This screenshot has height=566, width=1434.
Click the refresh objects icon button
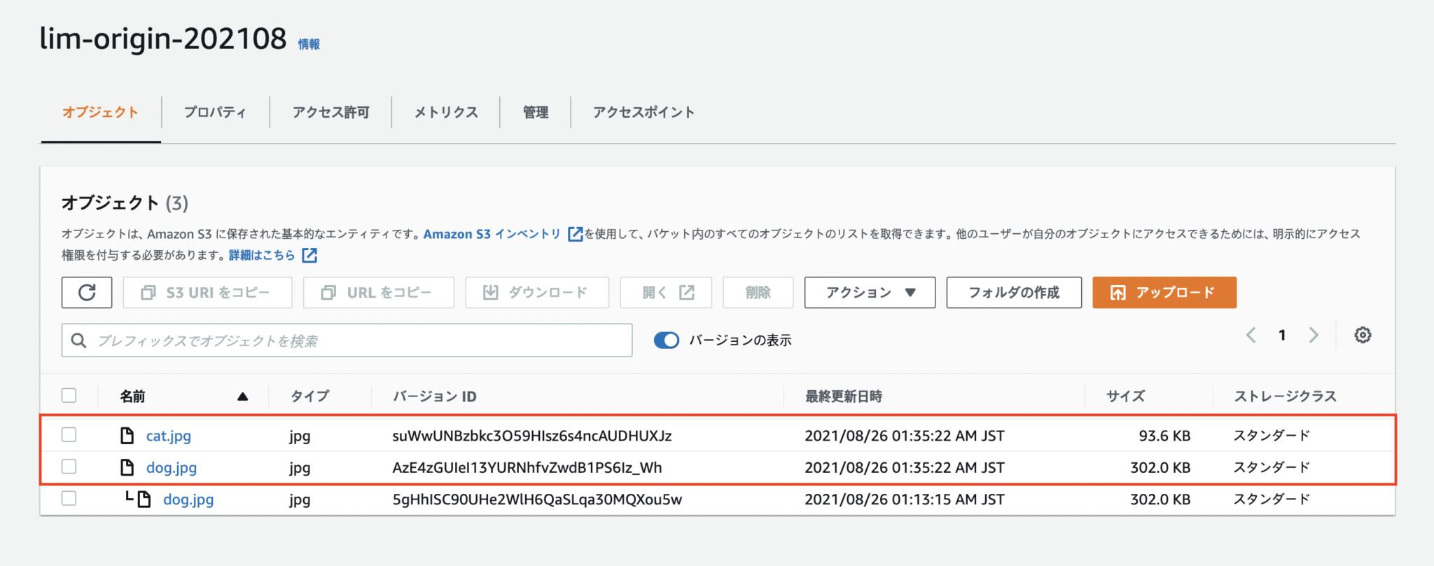coord(87,292)
